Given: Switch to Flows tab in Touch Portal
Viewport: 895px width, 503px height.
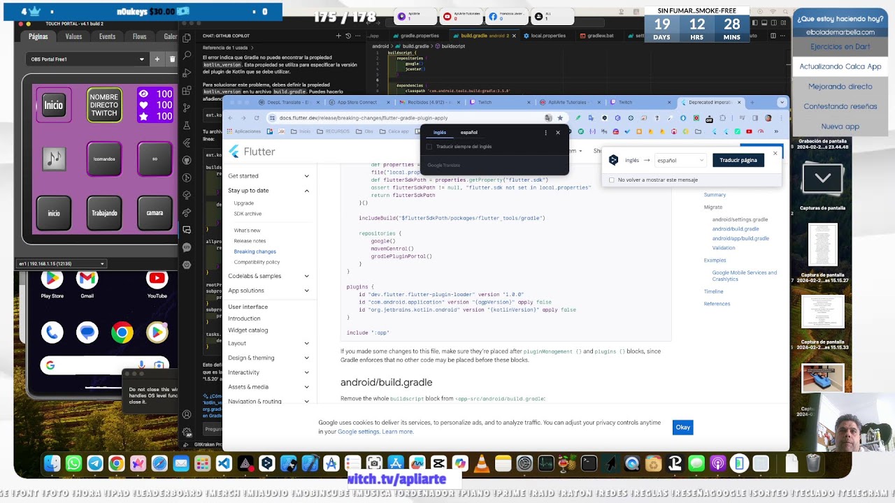Looking at the screenshot, I should tap(140, 36).
